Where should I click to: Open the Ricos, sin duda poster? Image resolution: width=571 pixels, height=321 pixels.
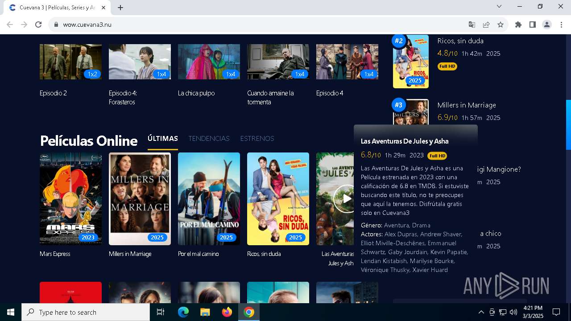[x=278, y=199]
